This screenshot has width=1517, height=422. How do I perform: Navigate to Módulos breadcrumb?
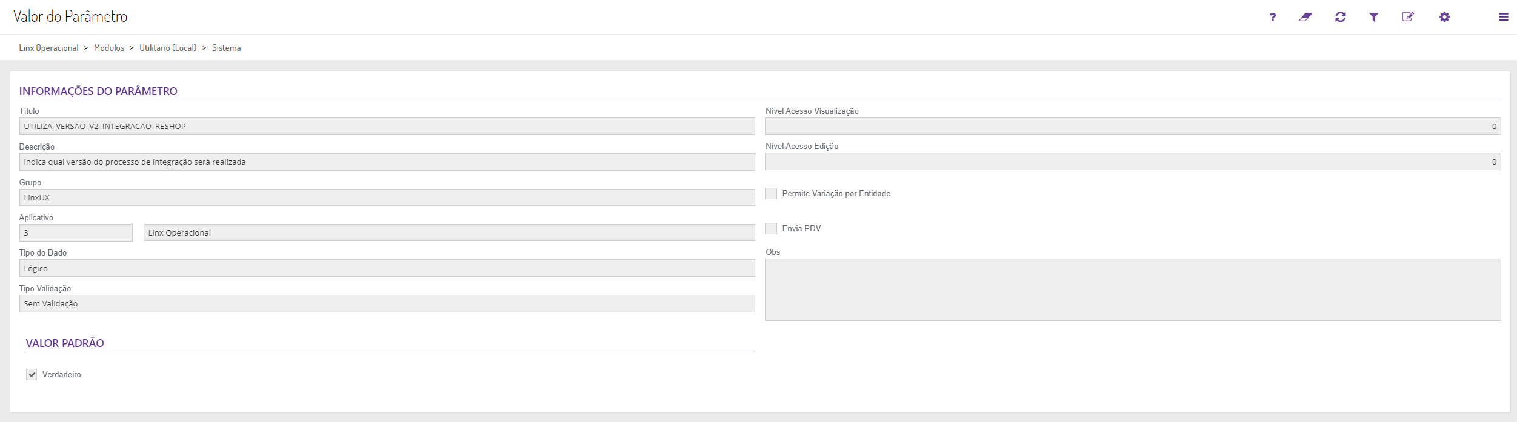pyautogui.click(x=109, y=48)
